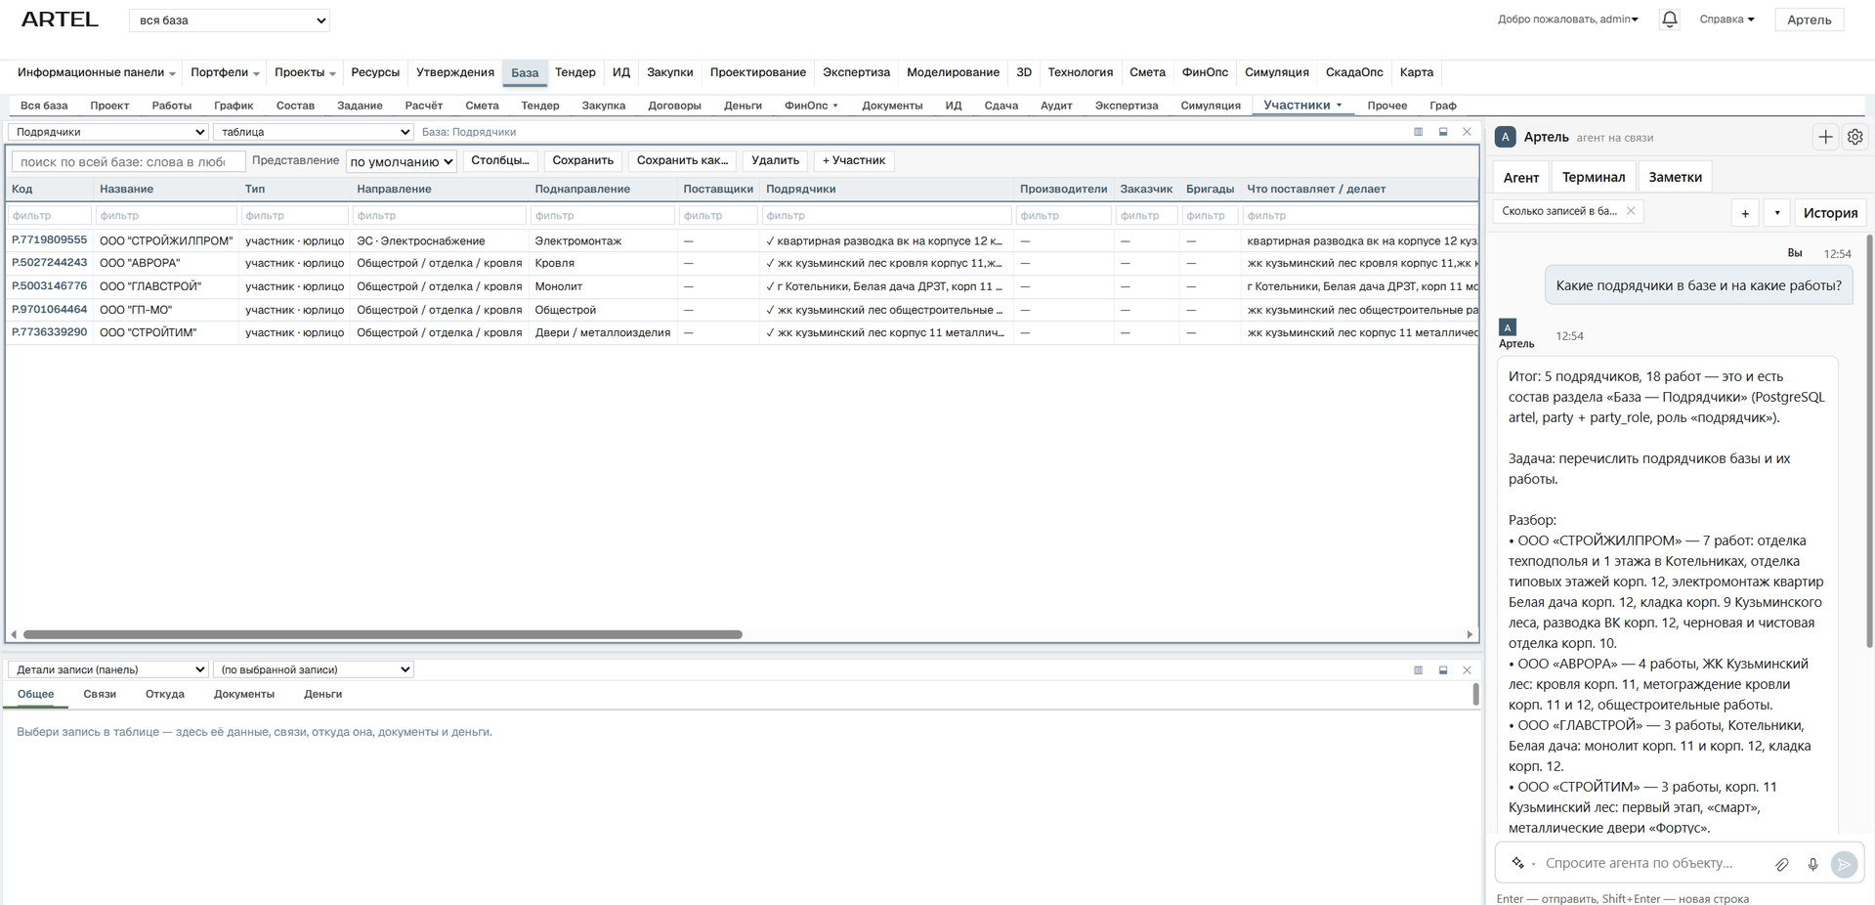Viewport: 1875px width, 905px height.
Task: Click the column layout icon in База: Подрядчики panel
Action: (1419, 132)
